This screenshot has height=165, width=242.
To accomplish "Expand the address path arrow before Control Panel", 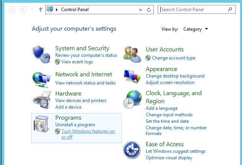I will 57,10.
